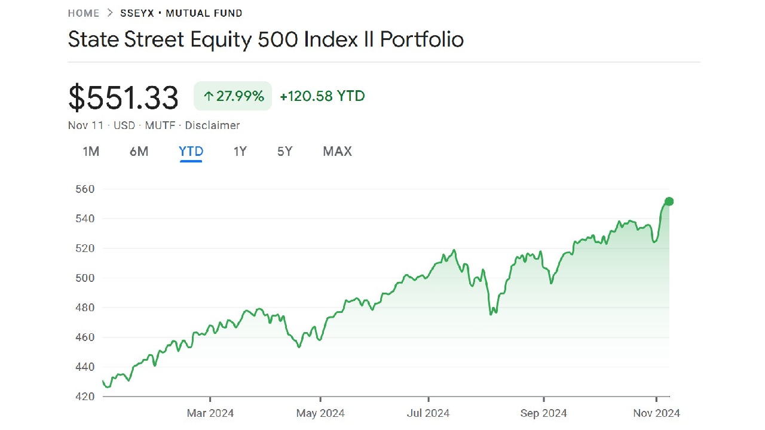The width and height of the screenshot is (765, 430).
Task: Open the Disclaimer link
Action: pyautogui.click(x=212, y=125)
